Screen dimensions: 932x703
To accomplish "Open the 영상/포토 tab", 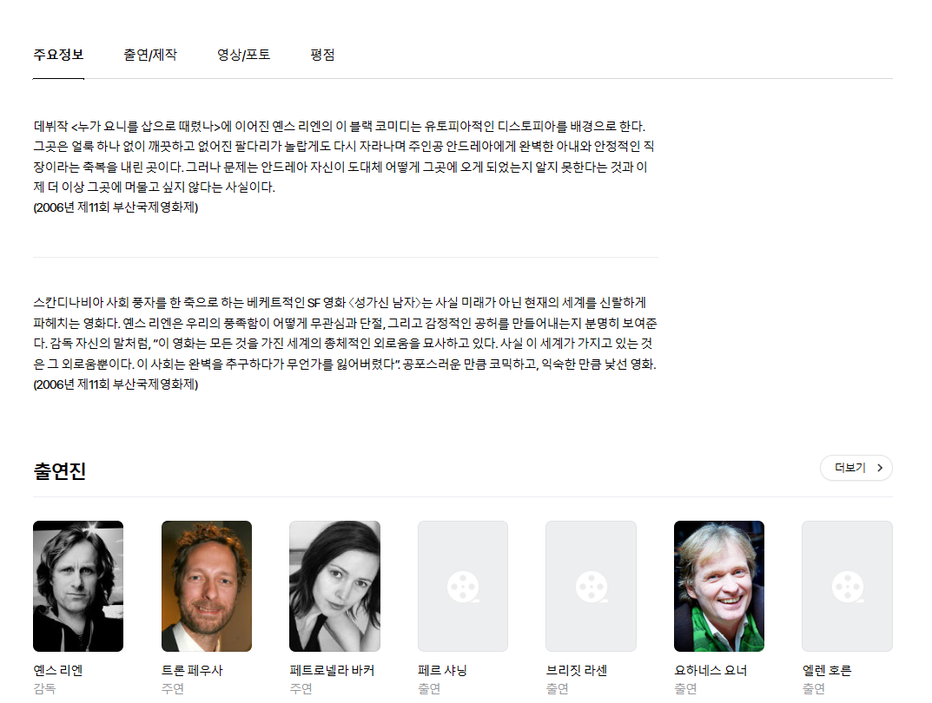I will tap(243, 56).
